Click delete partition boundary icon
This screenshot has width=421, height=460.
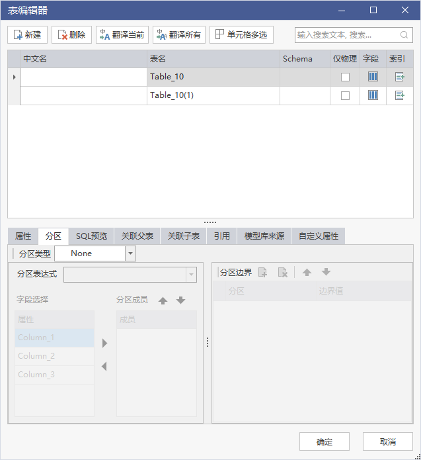point(283,273)
